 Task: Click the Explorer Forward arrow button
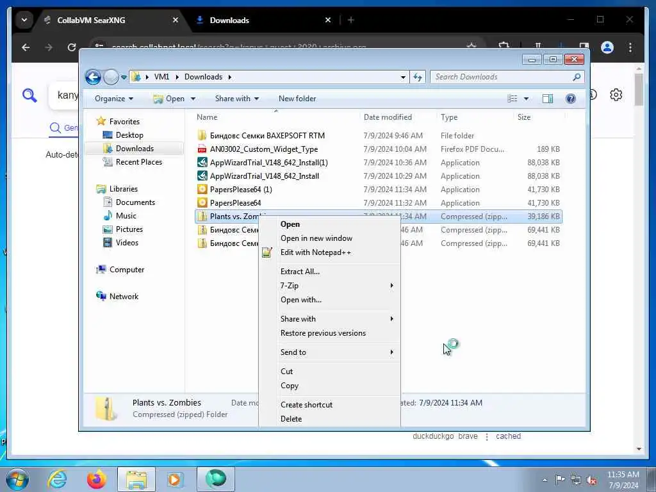coord(111,77)
